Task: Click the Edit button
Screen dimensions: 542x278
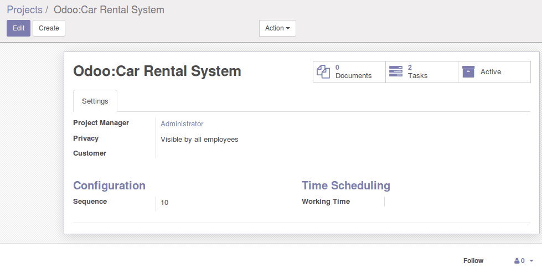Action: (19, 28)
